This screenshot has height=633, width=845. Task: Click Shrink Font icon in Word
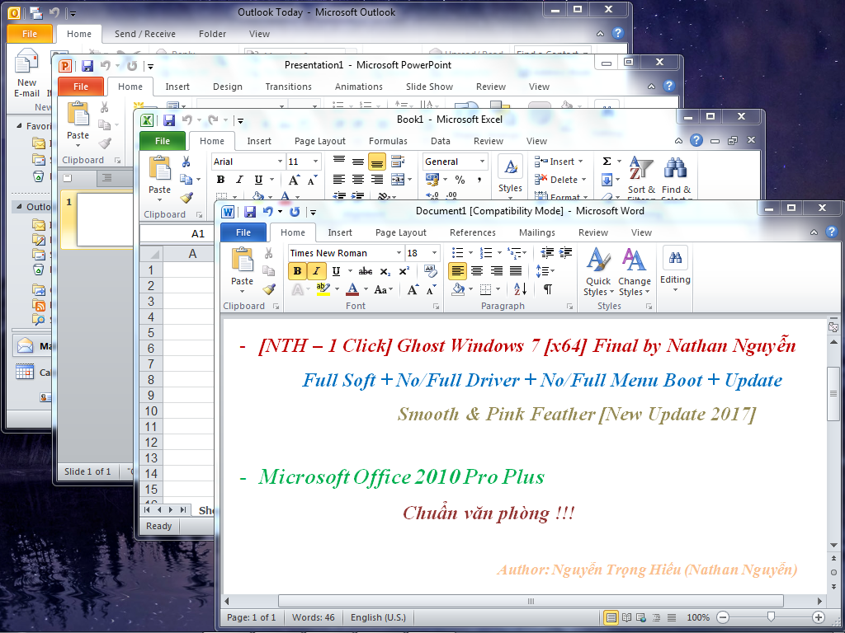point(431,289)
